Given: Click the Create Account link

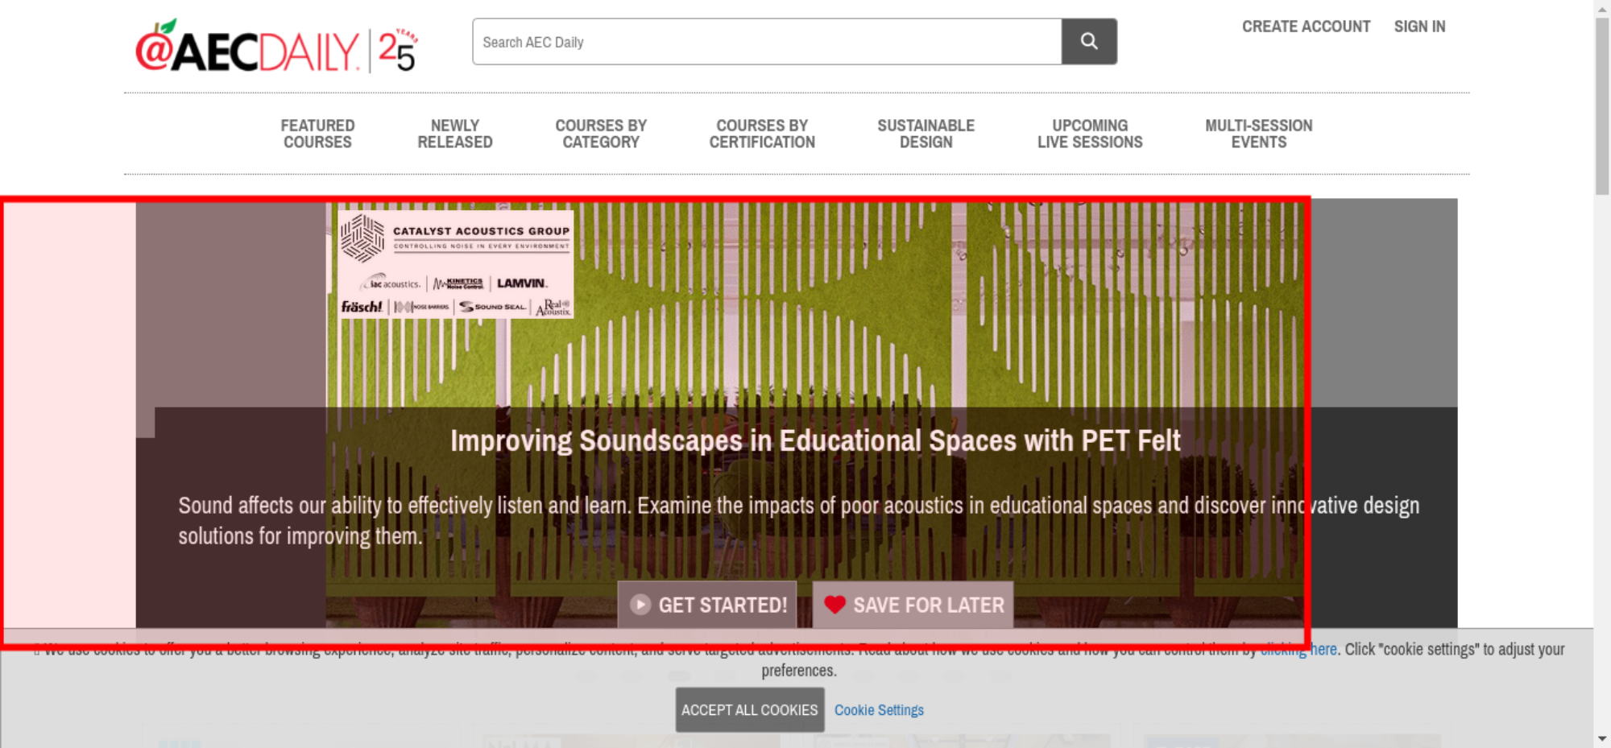Looking at the screenshot, I should [1306, 27].
